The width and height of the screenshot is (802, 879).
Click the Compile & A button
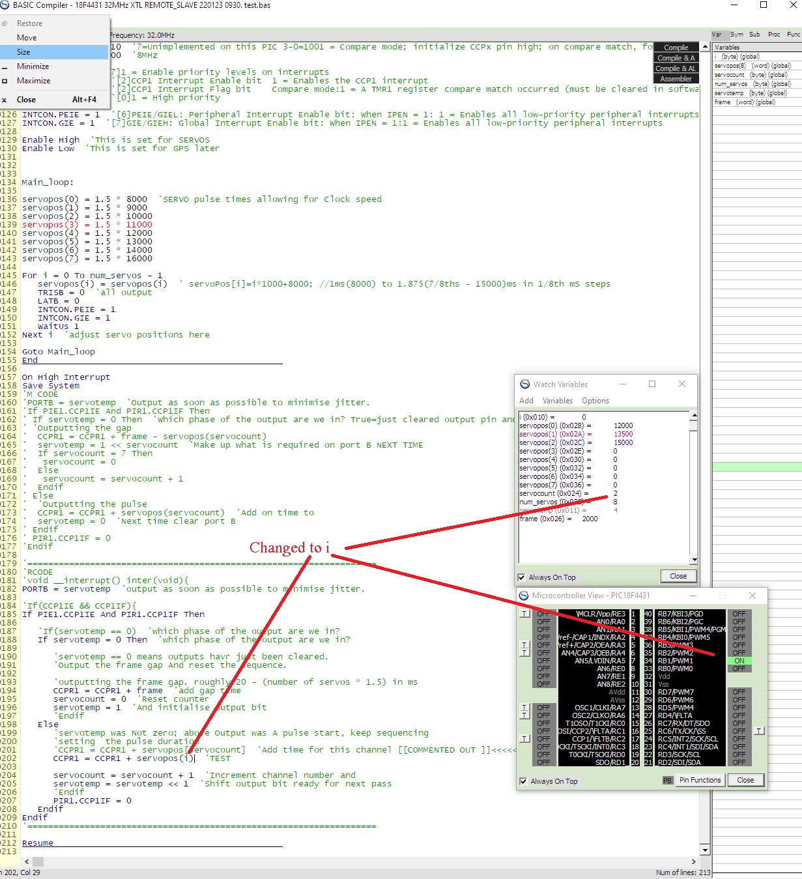pyautogui.click(x=676, y=58)
